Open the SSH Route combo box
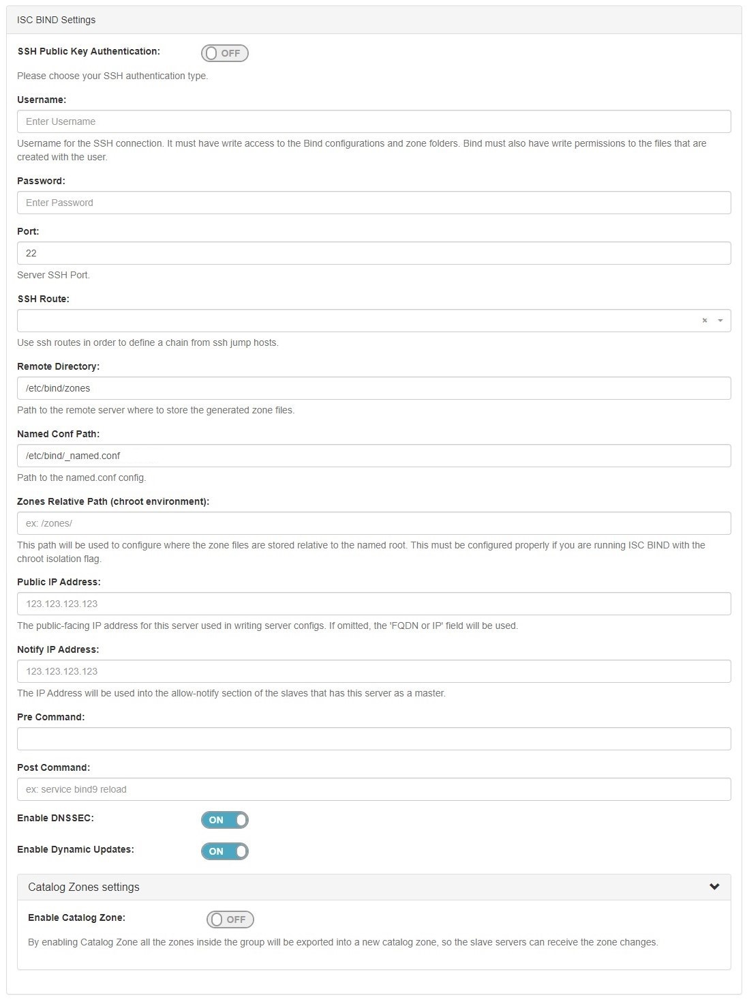Image resolution: width=747 pixels, height=1000 pixels. click(x=354, y=321)
